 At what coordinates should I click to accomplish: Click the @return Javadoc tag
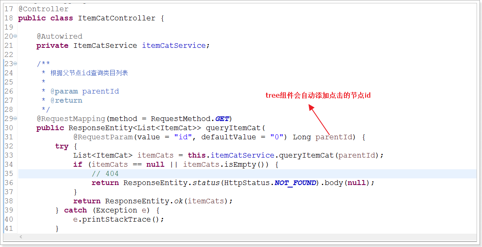67,101
